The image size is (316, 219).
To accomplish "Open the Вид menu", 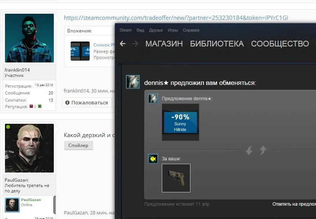I will coord(140,30).
